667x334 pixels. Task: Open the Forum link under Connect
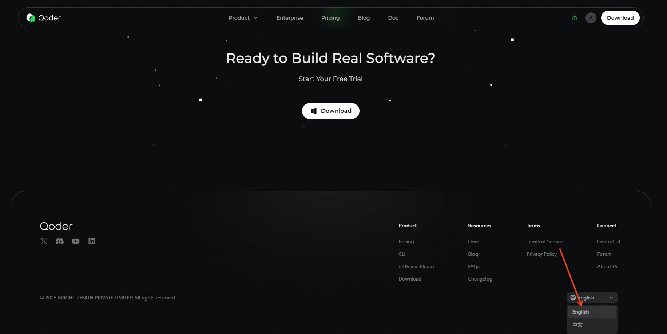(x=604, y=254)
